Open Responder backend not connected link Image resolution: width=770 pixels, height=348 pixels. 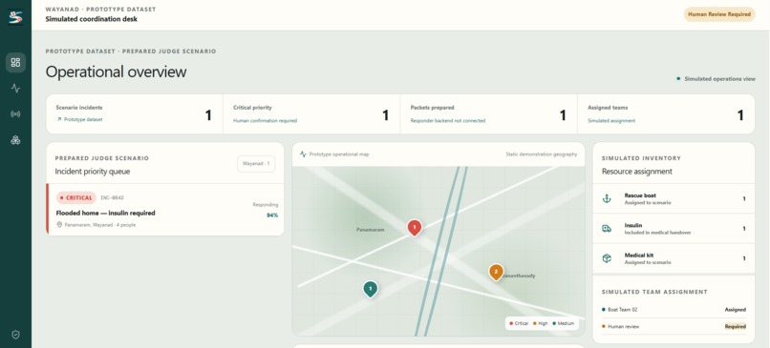point(448,120)
